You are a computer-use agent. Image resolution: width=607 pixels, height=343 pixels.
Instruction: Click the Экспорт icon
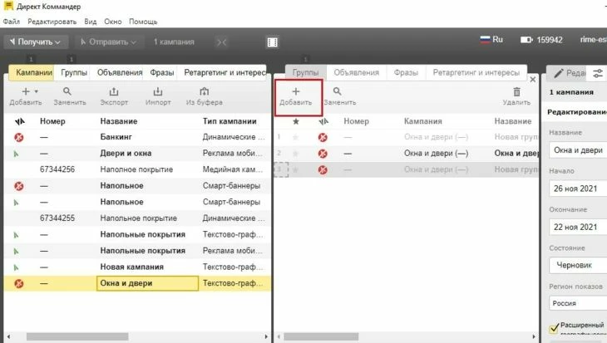[114, 91]
